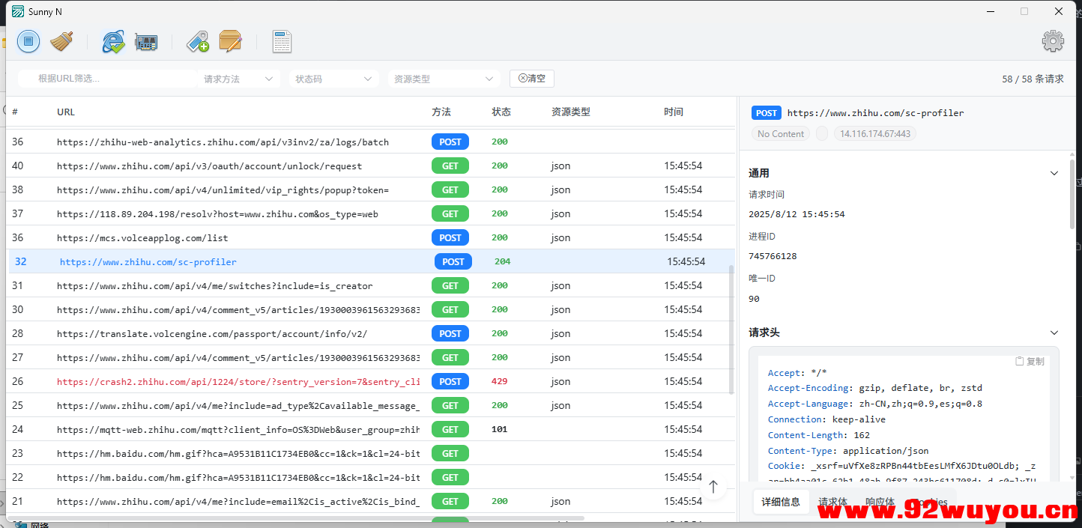The width and height of the screenshot is (1082, 528).
Task: Switch to the 响应体 tab
Action: click(x=880, y=503)
